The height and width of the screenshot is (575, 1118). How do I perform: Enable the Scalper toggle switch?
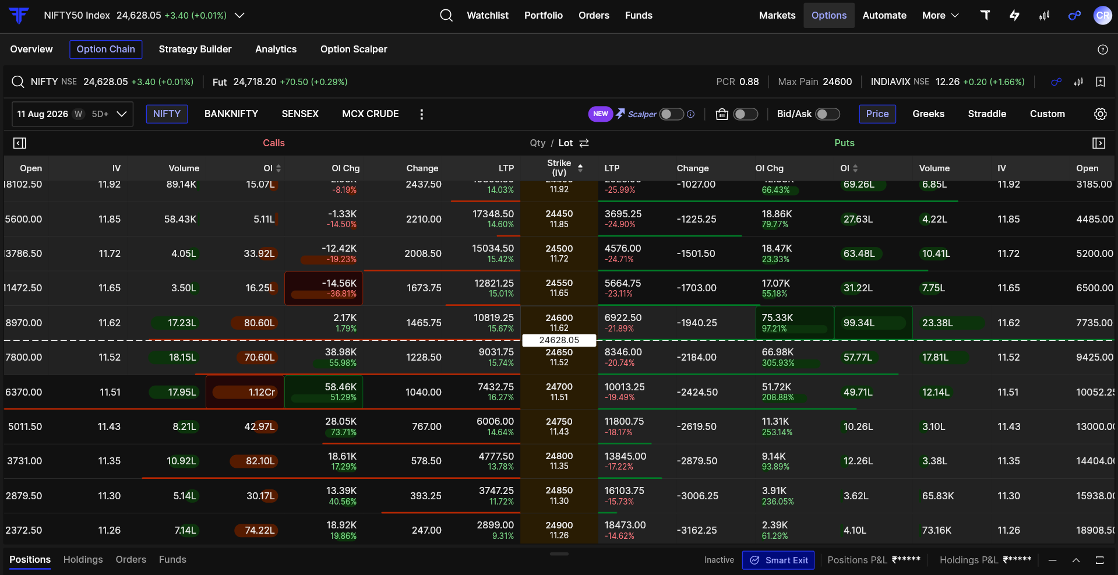(x=671, y=114)
